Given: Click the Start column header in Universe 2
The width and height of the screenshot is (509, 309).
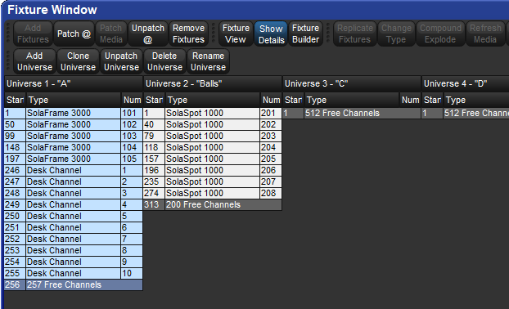Looking at the screenshot, I should pos(154,100).
